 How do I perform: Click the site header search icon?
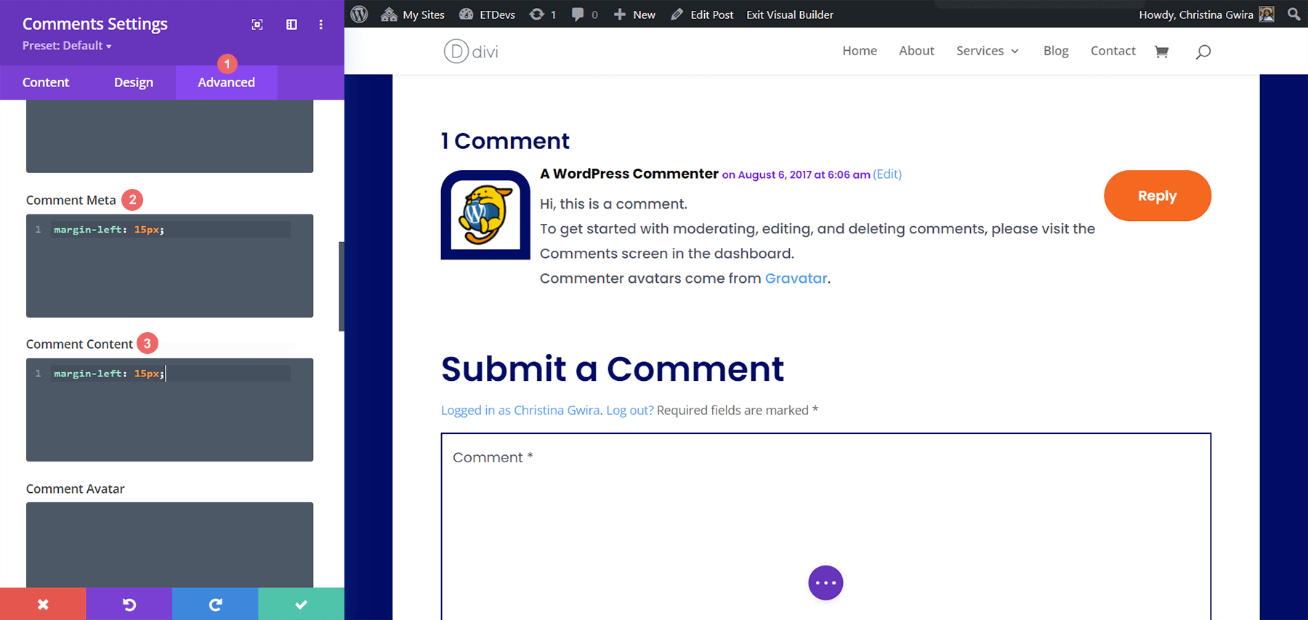click(x=1203, y=52)
